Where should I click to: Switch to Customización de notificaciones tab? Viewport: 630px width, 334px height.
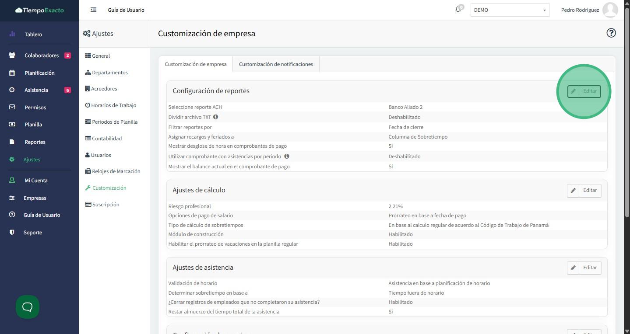[276, 64]
